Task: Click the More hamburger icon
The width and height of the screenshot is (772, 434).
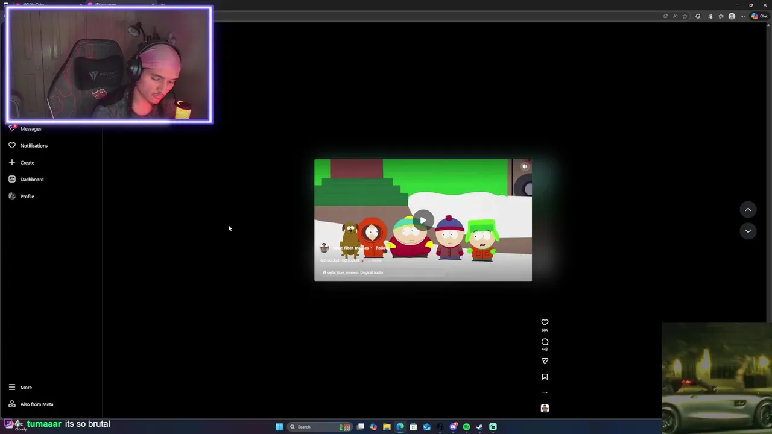Action: click(x=12, y=388)
